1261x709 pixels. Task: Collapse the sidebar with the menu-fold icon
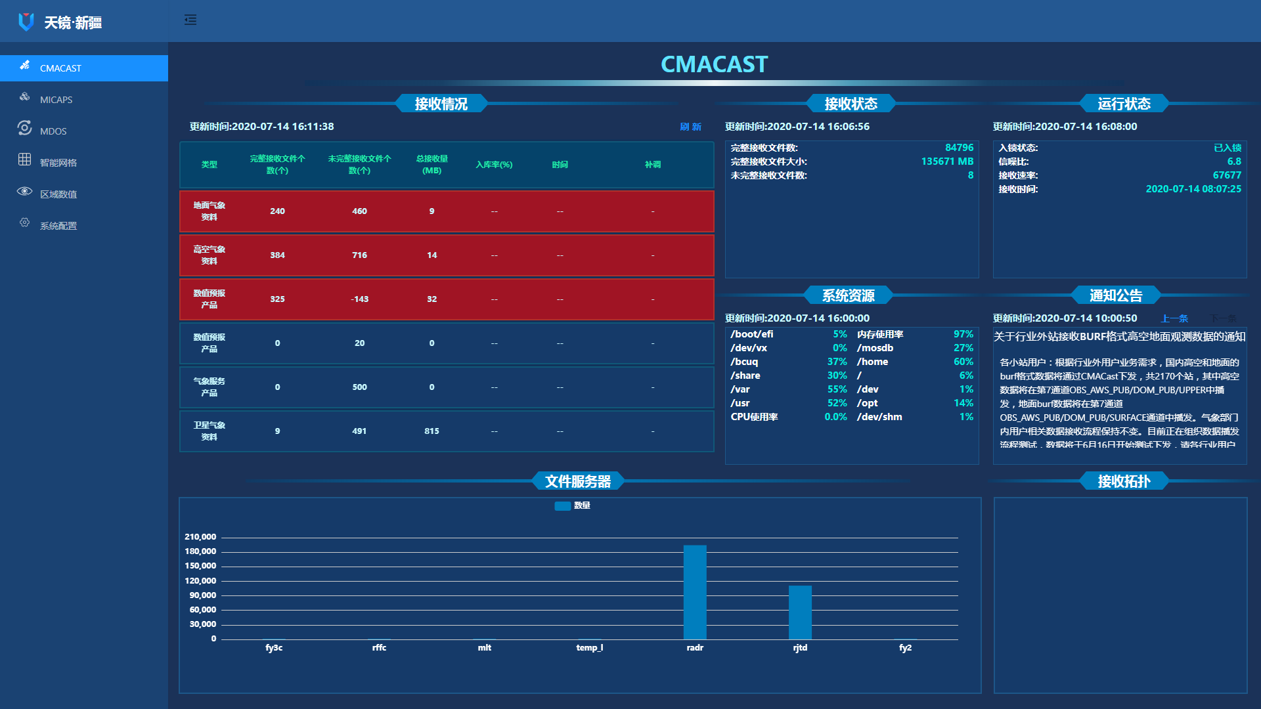190,20
